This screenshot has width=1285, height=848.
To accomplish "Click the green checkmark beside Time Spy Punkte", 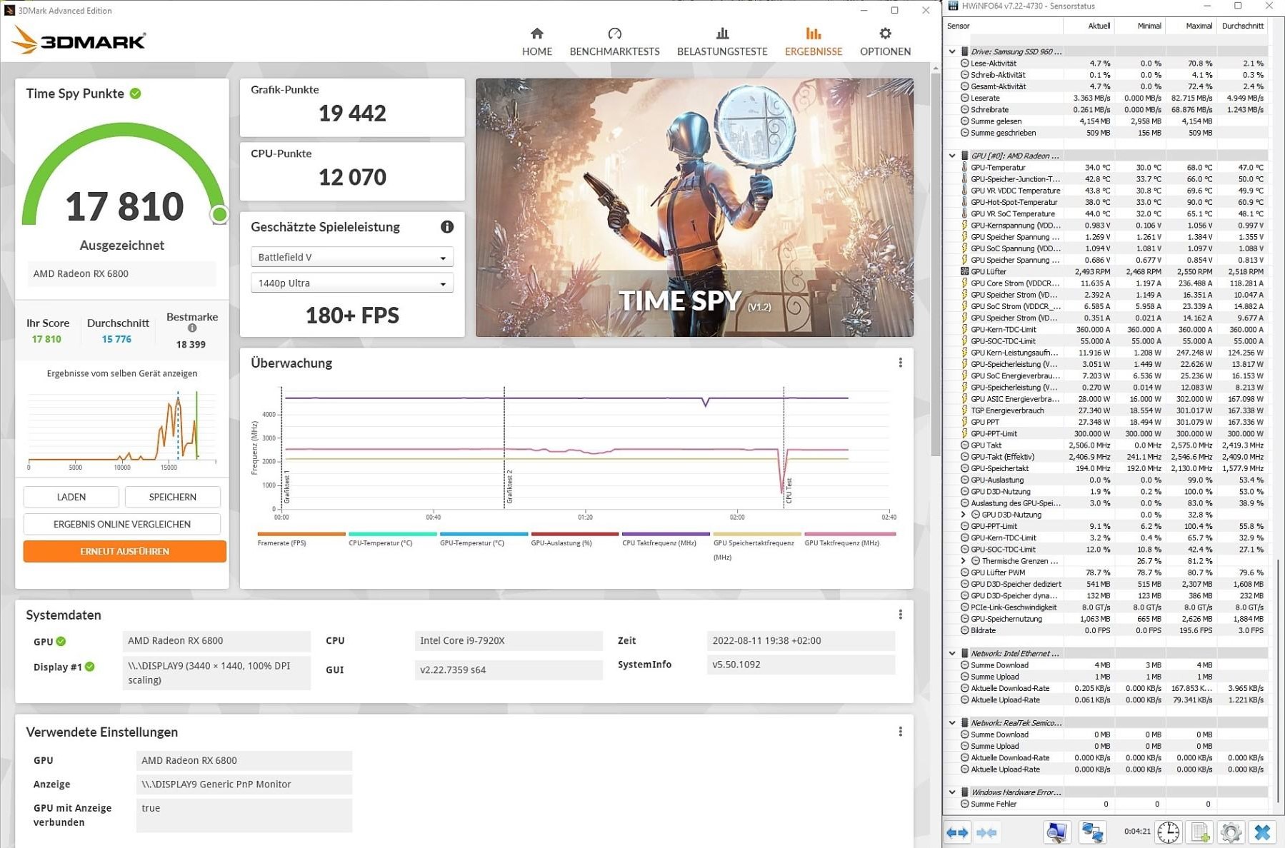I will pos(136,94).
